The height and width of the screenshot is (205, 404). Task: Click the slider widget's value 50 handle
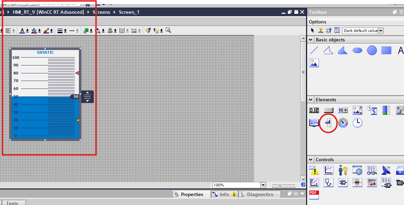(x=74, y=96)
